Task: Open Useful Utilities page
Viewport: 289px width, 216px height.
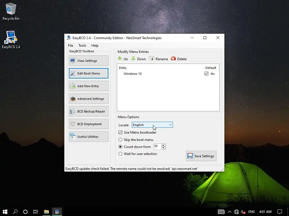Action: click(88, 137)
